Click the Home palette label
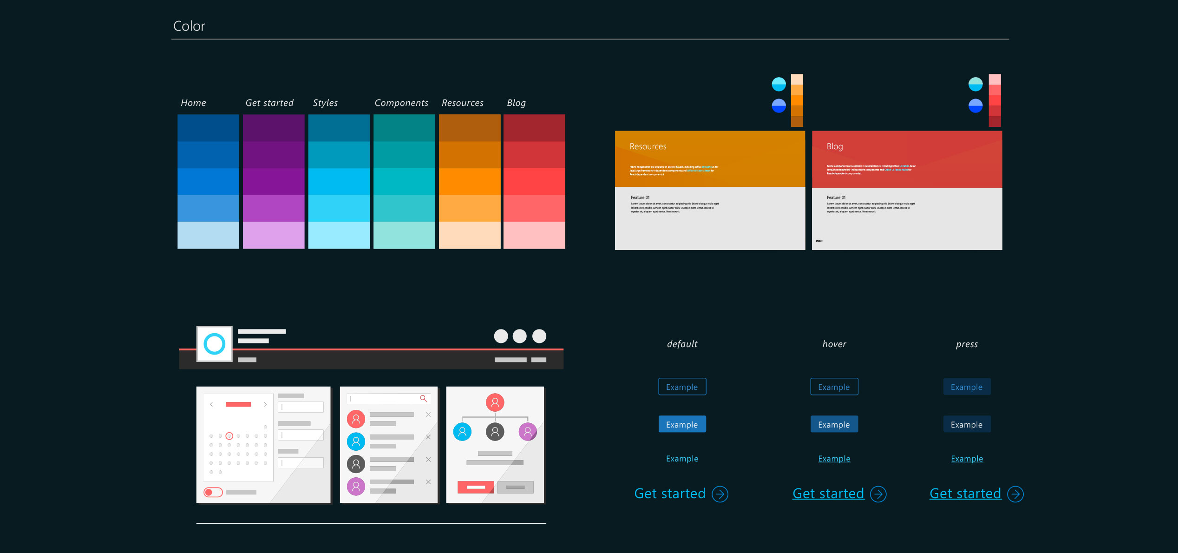 [x=193, y=103]
